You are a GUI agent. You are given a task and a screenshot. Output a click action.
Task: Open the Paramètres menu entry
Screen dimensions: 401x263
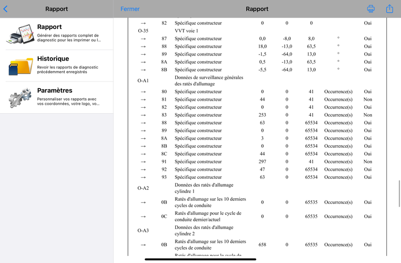pyautogui.click(x=57, y=97)
